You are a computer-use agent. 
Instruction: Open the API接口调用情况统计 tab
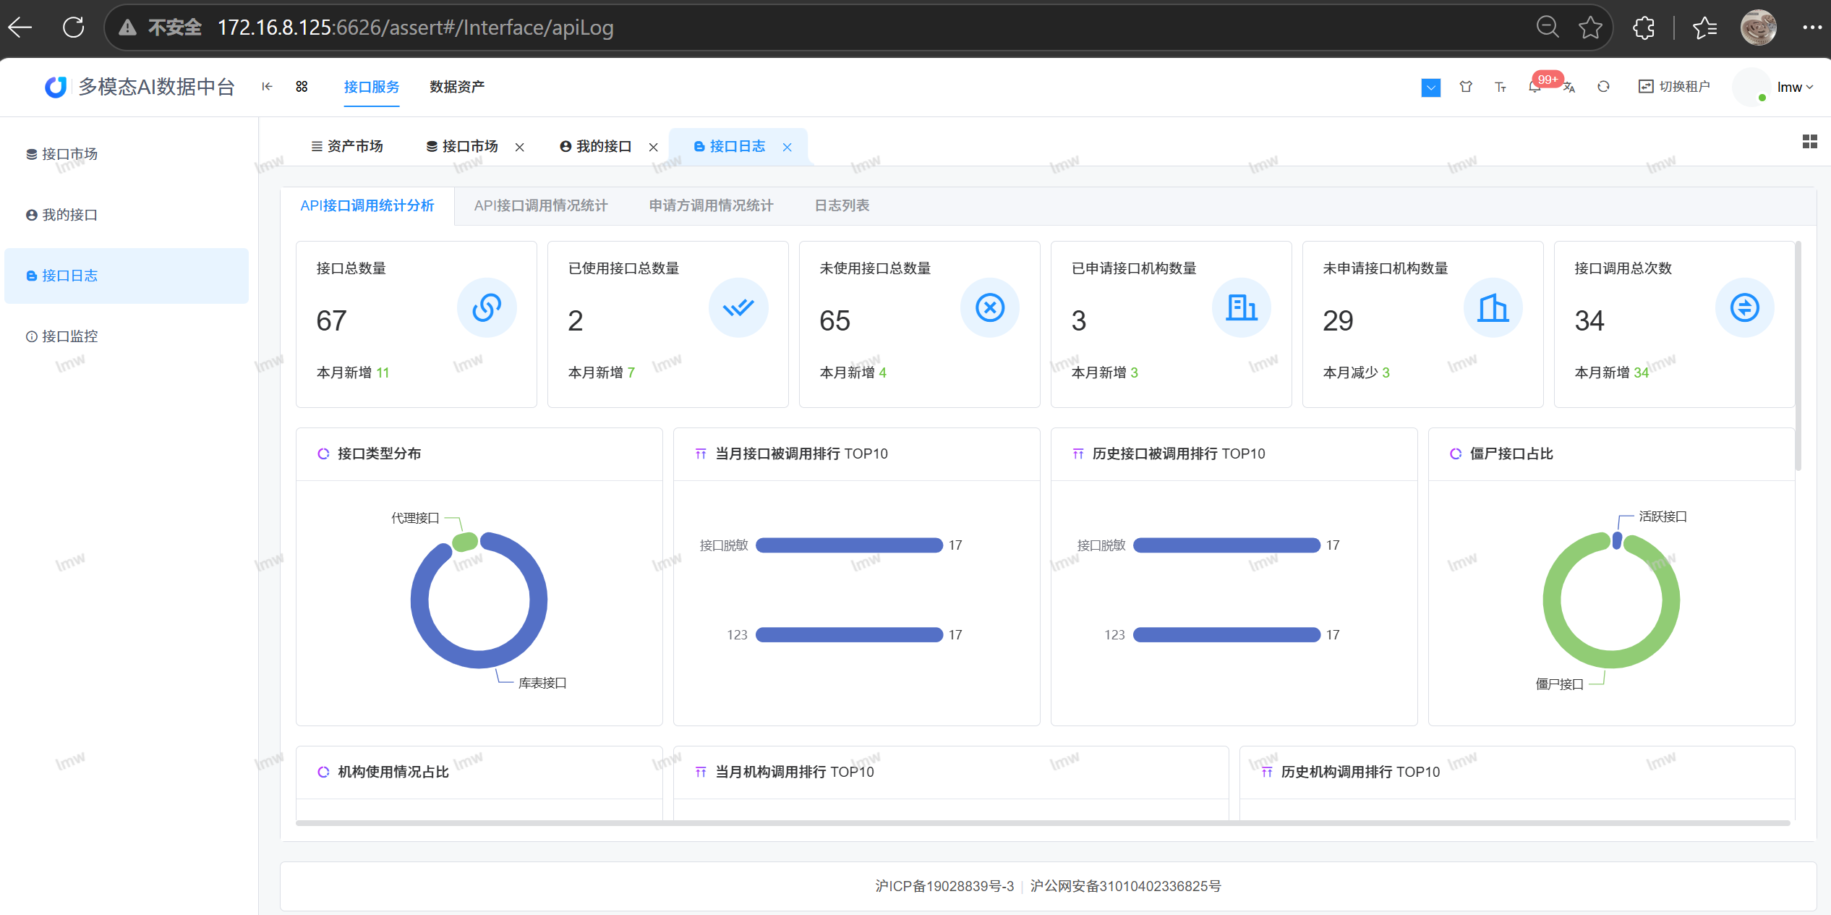(541, 206)
